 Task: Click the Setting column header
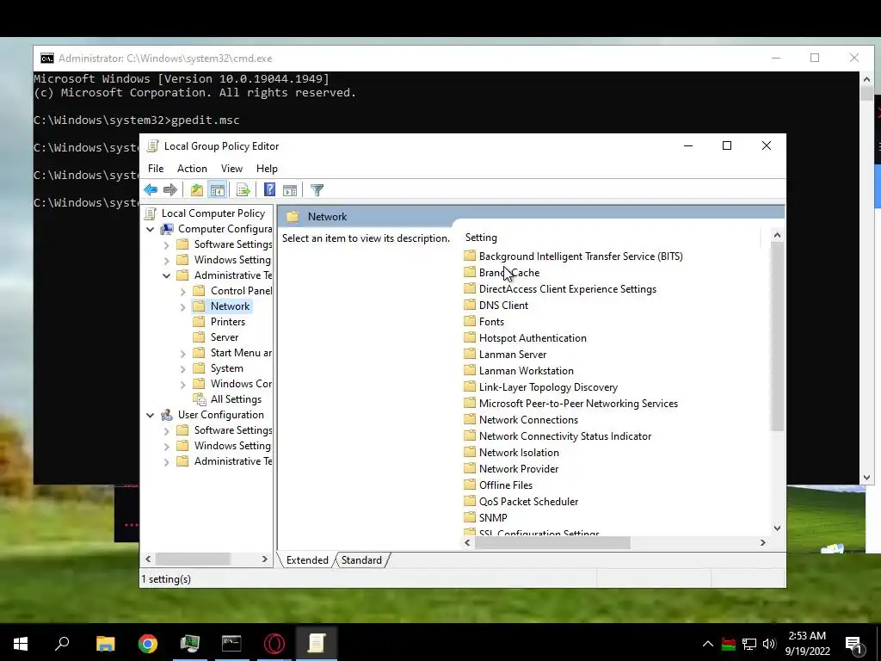coord(481,238)
